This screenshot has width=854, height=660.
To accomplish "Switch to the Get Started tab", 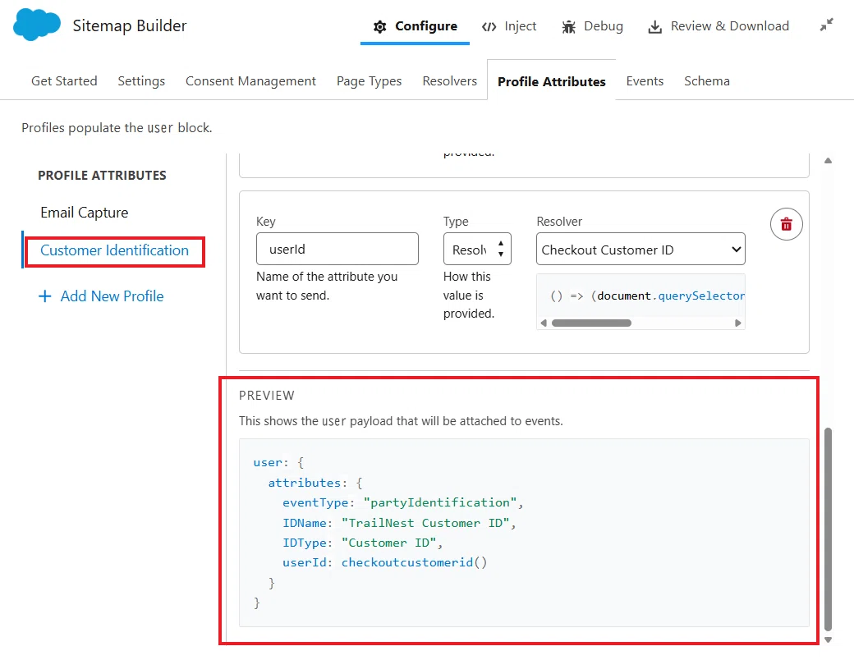I will click(x=64, y=81).
